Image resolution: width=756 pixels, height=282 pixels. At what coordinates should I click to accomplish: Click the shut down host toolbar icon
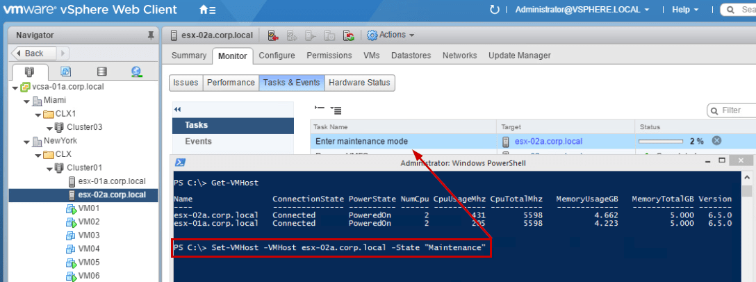[329, 35]
